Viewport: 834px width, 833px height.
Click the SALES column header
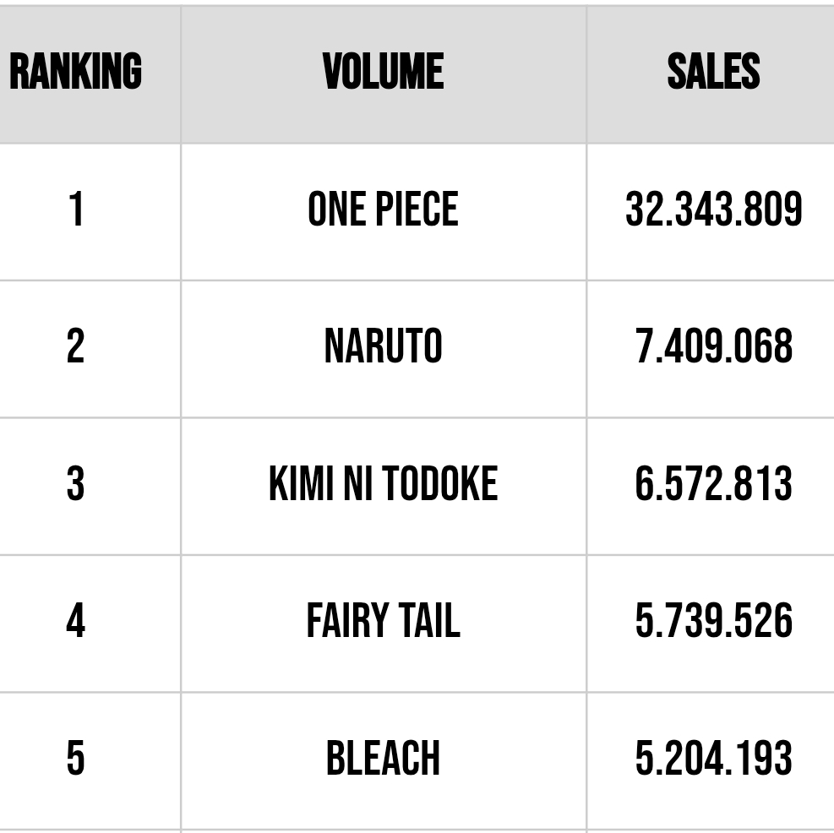pyautogui.click(x=713, y=71)
